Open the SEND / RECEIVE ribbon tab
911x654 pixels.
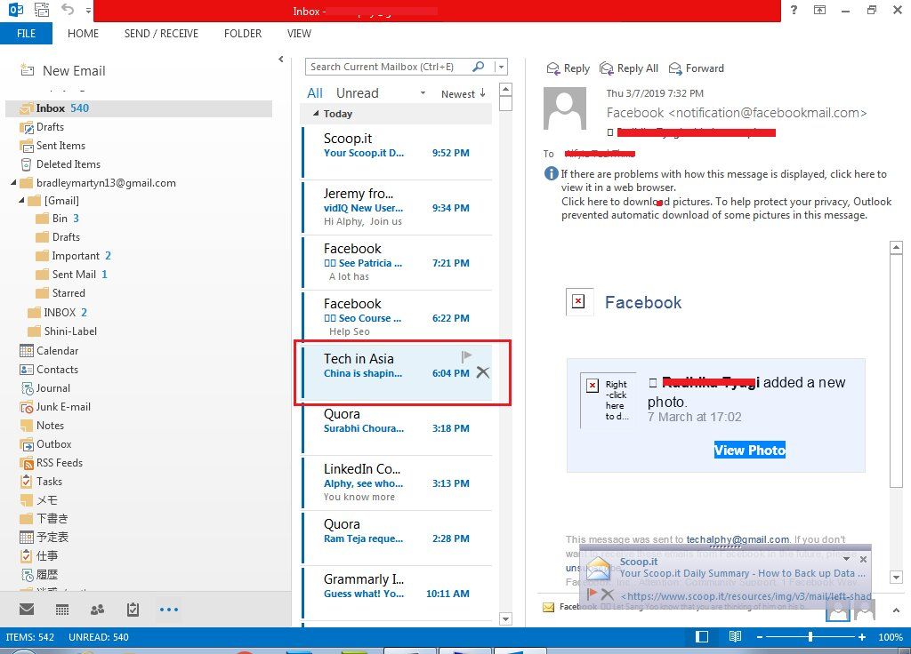coord(161,34)
